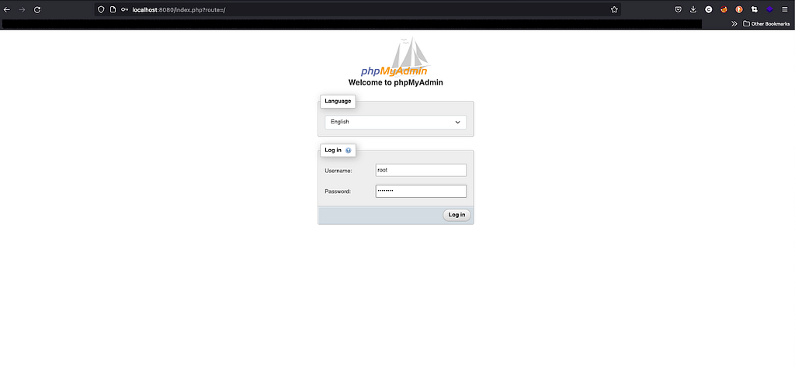Click the Welcome to phpMyAdmin heading
Screen dimensions: 795x377
395,82
